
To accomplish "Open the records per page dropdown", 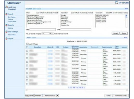I will click(x=46, y=34).
